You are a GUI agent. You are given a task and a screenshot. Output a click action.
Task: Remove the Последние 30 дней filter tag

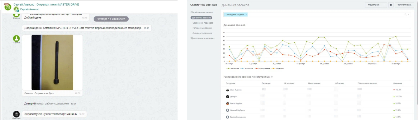click(x=246, y=15)
